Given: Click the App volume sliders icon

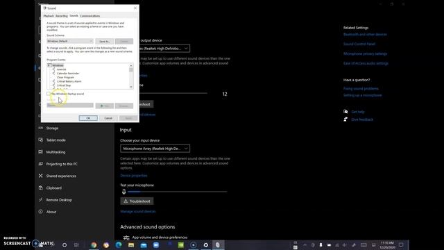Looking at the screenshot, I should point(126,237).
